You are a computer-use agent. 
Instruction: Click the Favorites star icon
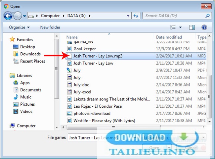click(12, 39)
